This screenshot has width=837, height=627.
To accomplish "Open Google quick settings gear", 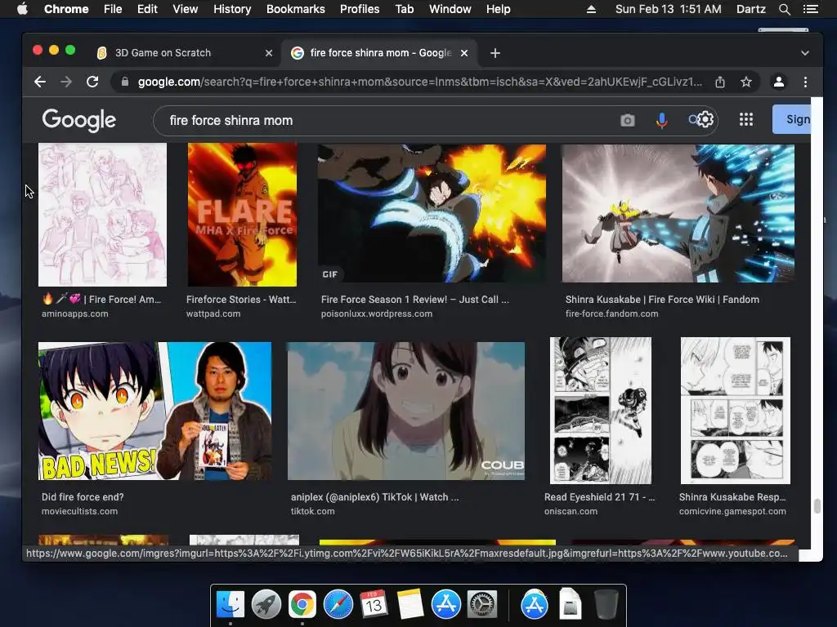I will point(705,119).
